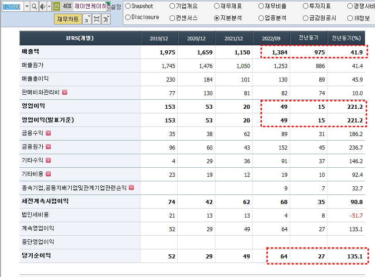Click the 중단영업이익 row label
Image resolution: width=375 pixels, height=277 pixels.
tap(38, 242)
